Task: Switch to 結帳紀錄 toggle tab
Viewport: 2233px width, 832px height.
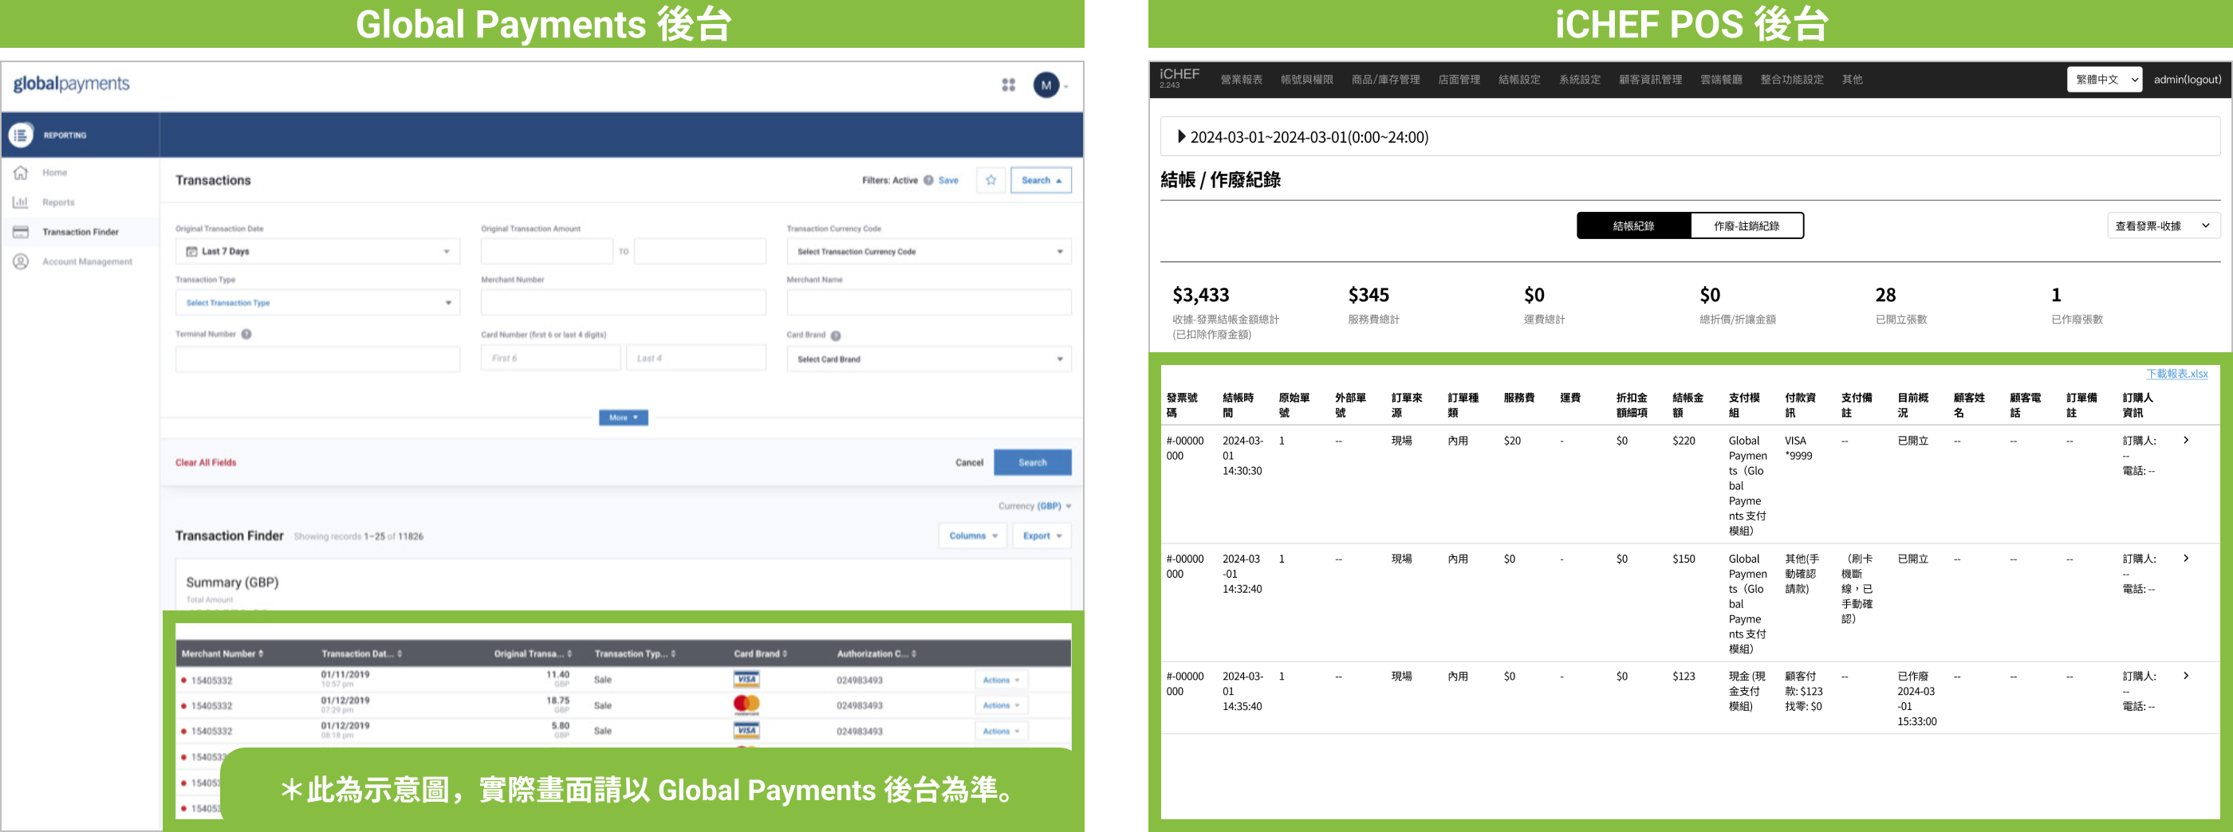Action: click(x=1632, y=226)
